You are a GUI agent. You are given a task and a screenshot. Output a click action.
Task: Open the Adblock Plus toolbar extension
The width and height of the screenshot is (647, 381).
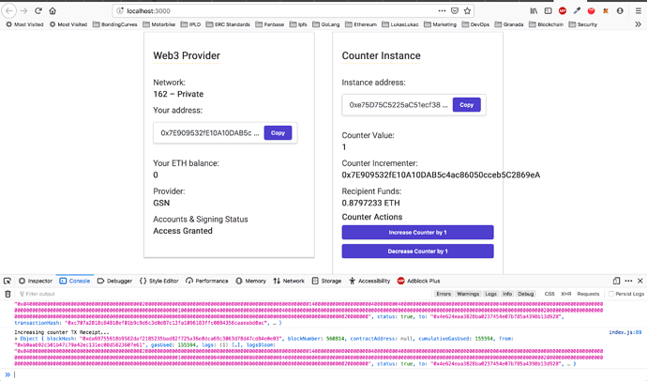[562, 11]
